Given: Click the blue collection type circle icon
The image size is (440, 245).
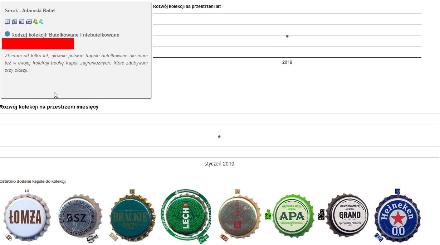Looking at the screenshot, I should [7, 34].
